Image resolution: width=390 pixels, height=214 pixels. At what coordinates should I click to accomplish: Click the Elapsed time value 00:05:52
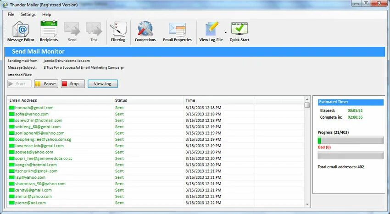click(355, 110)
